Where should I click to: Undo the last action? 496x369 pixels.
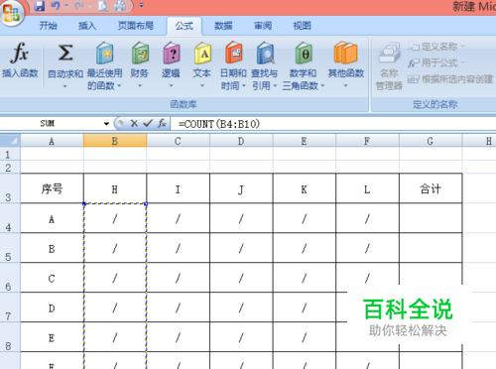56,6
